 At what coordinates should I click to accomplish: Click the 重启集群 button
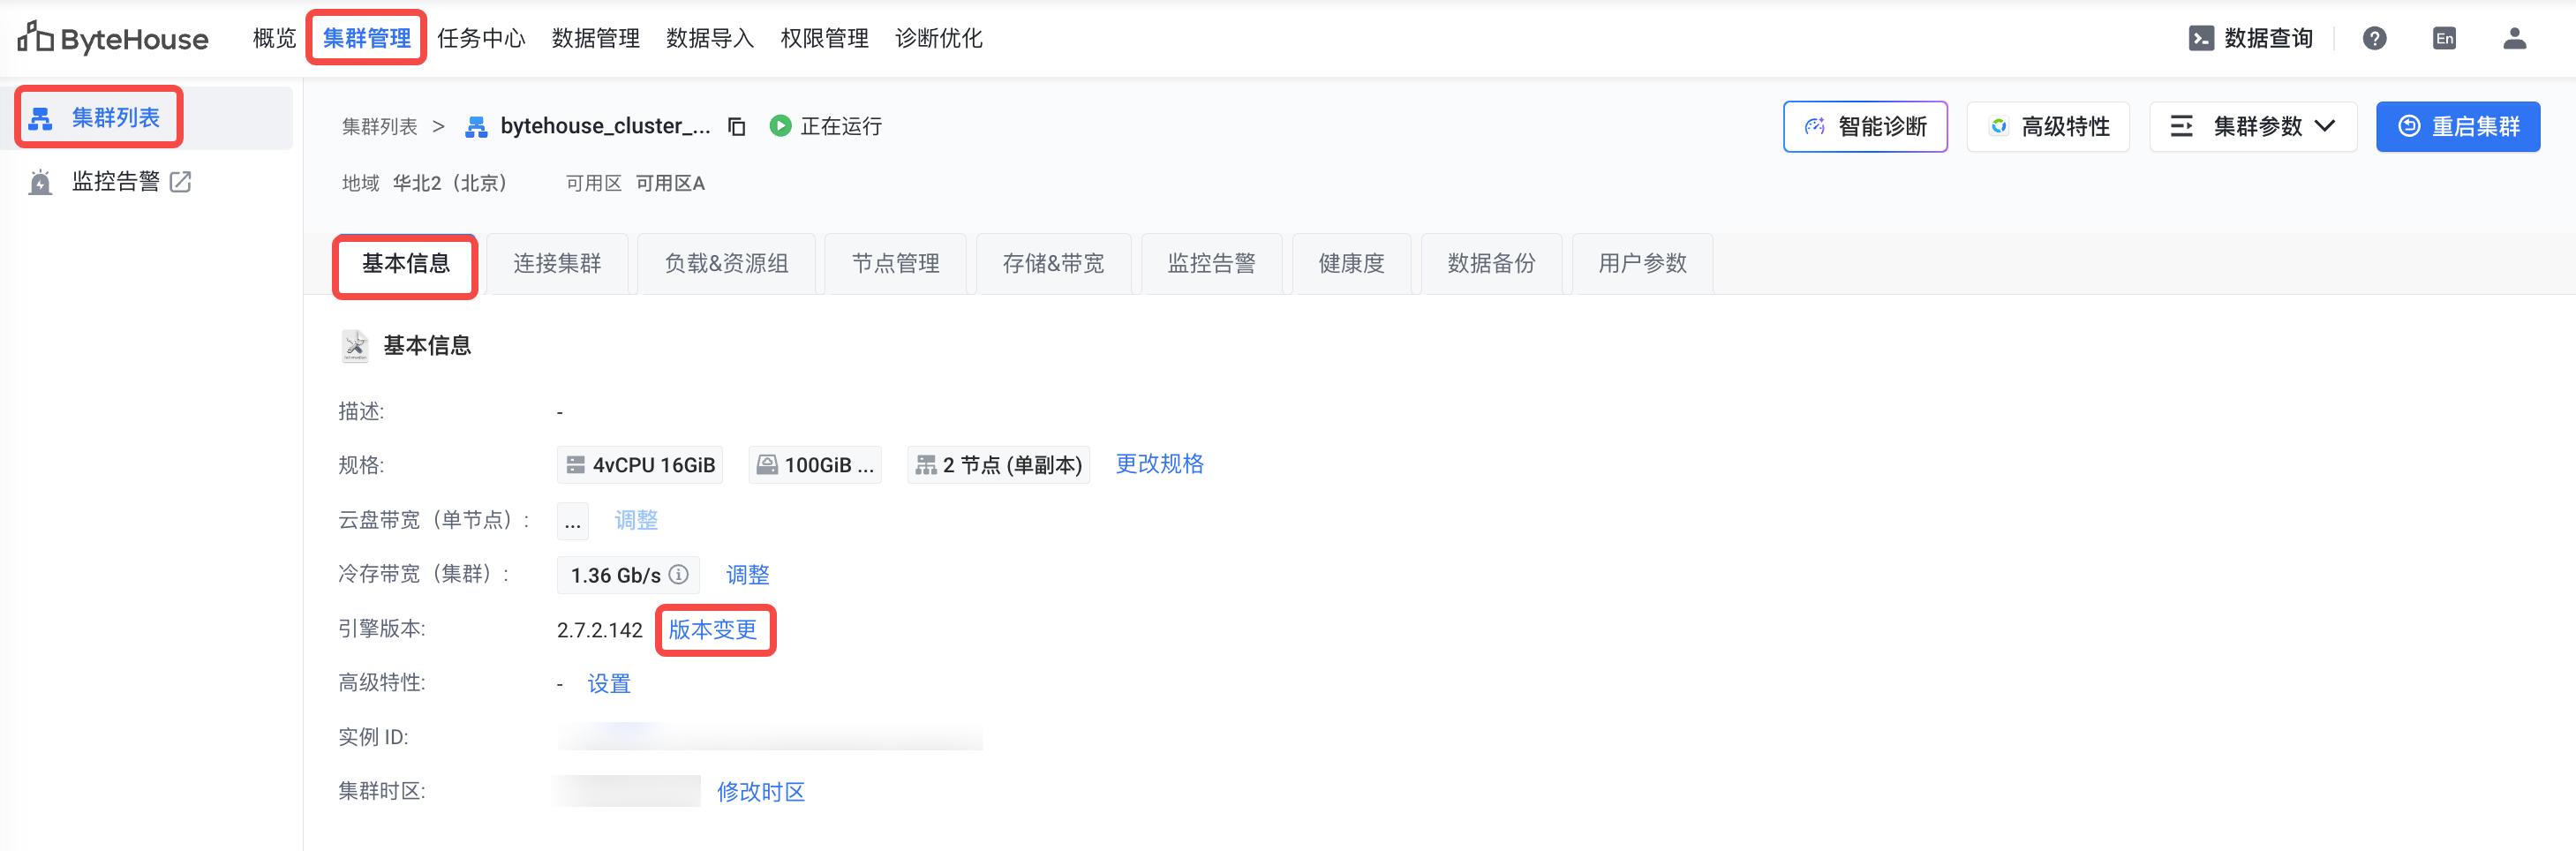(2458, 126)
